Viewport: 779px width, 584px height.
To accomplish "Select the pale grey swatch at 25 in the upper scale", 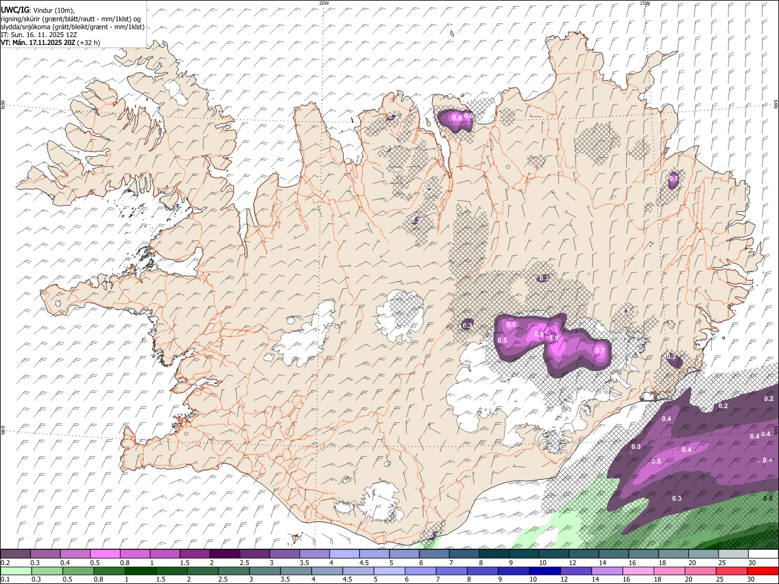I will (733, 554).
